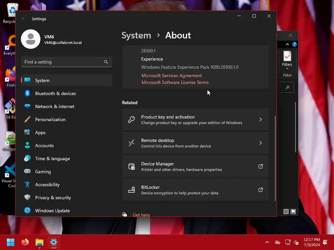
Task: Click the Privacy shield icon
Action: click(27, 197)
